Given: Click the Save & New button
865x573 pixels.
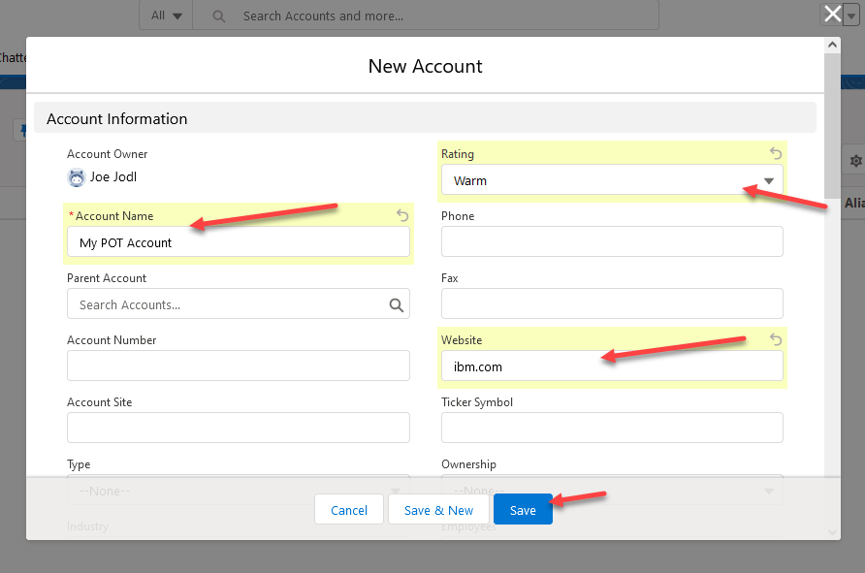Looking at the screenshot, I should coord(438,510).
